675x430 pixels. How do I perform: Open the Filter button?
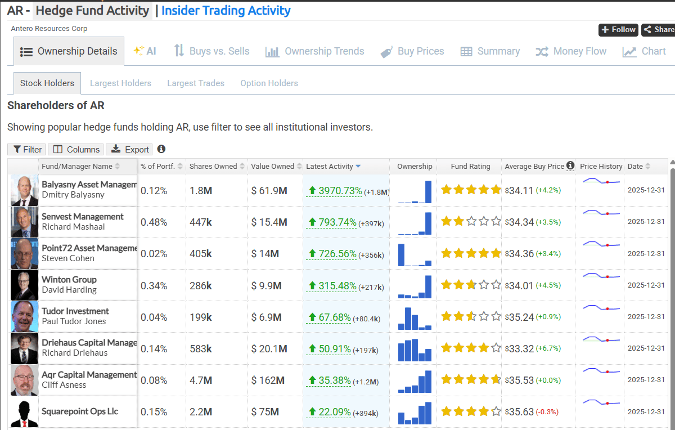point(26,149)
